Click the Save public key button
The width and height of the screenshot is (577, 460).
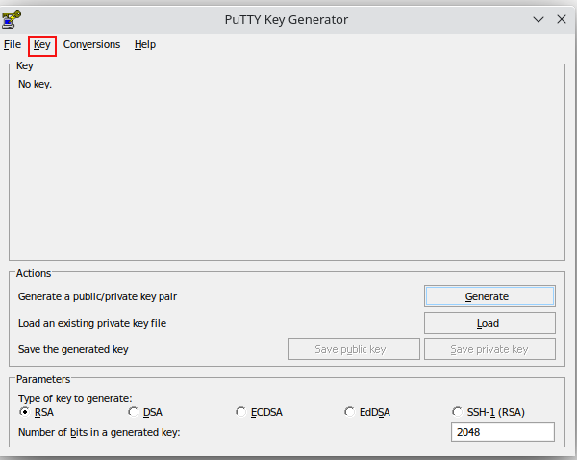(354, 348)
